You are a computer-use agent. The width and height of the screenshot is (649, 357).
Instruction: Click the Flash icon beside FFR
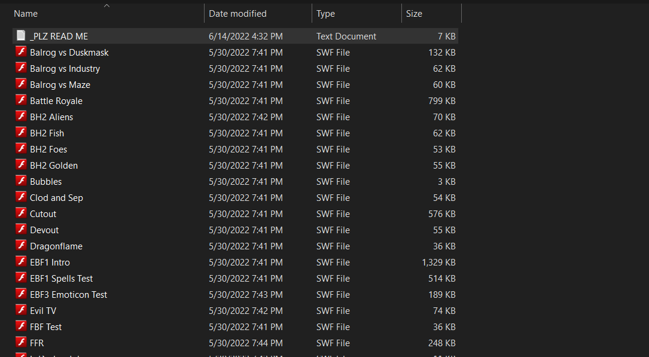(22, 343)
